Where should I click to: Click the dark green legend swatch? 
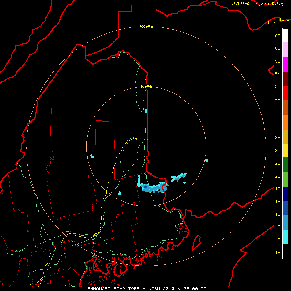point(286,165)
